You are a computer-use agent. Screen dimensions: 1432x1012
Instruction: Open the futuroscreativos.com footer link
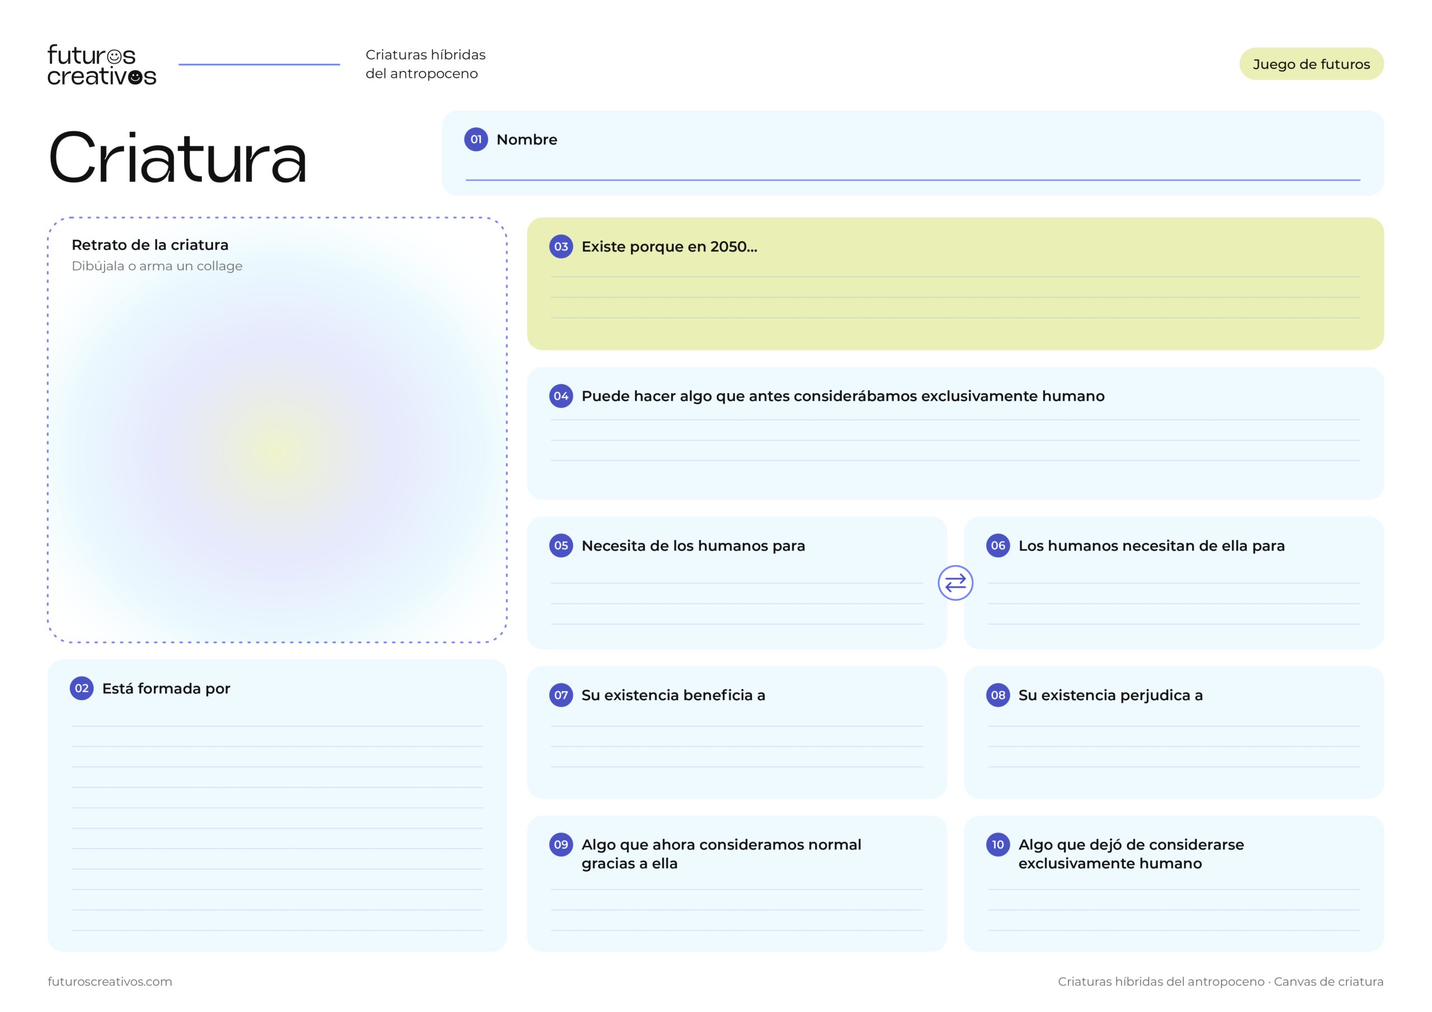tap(110, 981)
